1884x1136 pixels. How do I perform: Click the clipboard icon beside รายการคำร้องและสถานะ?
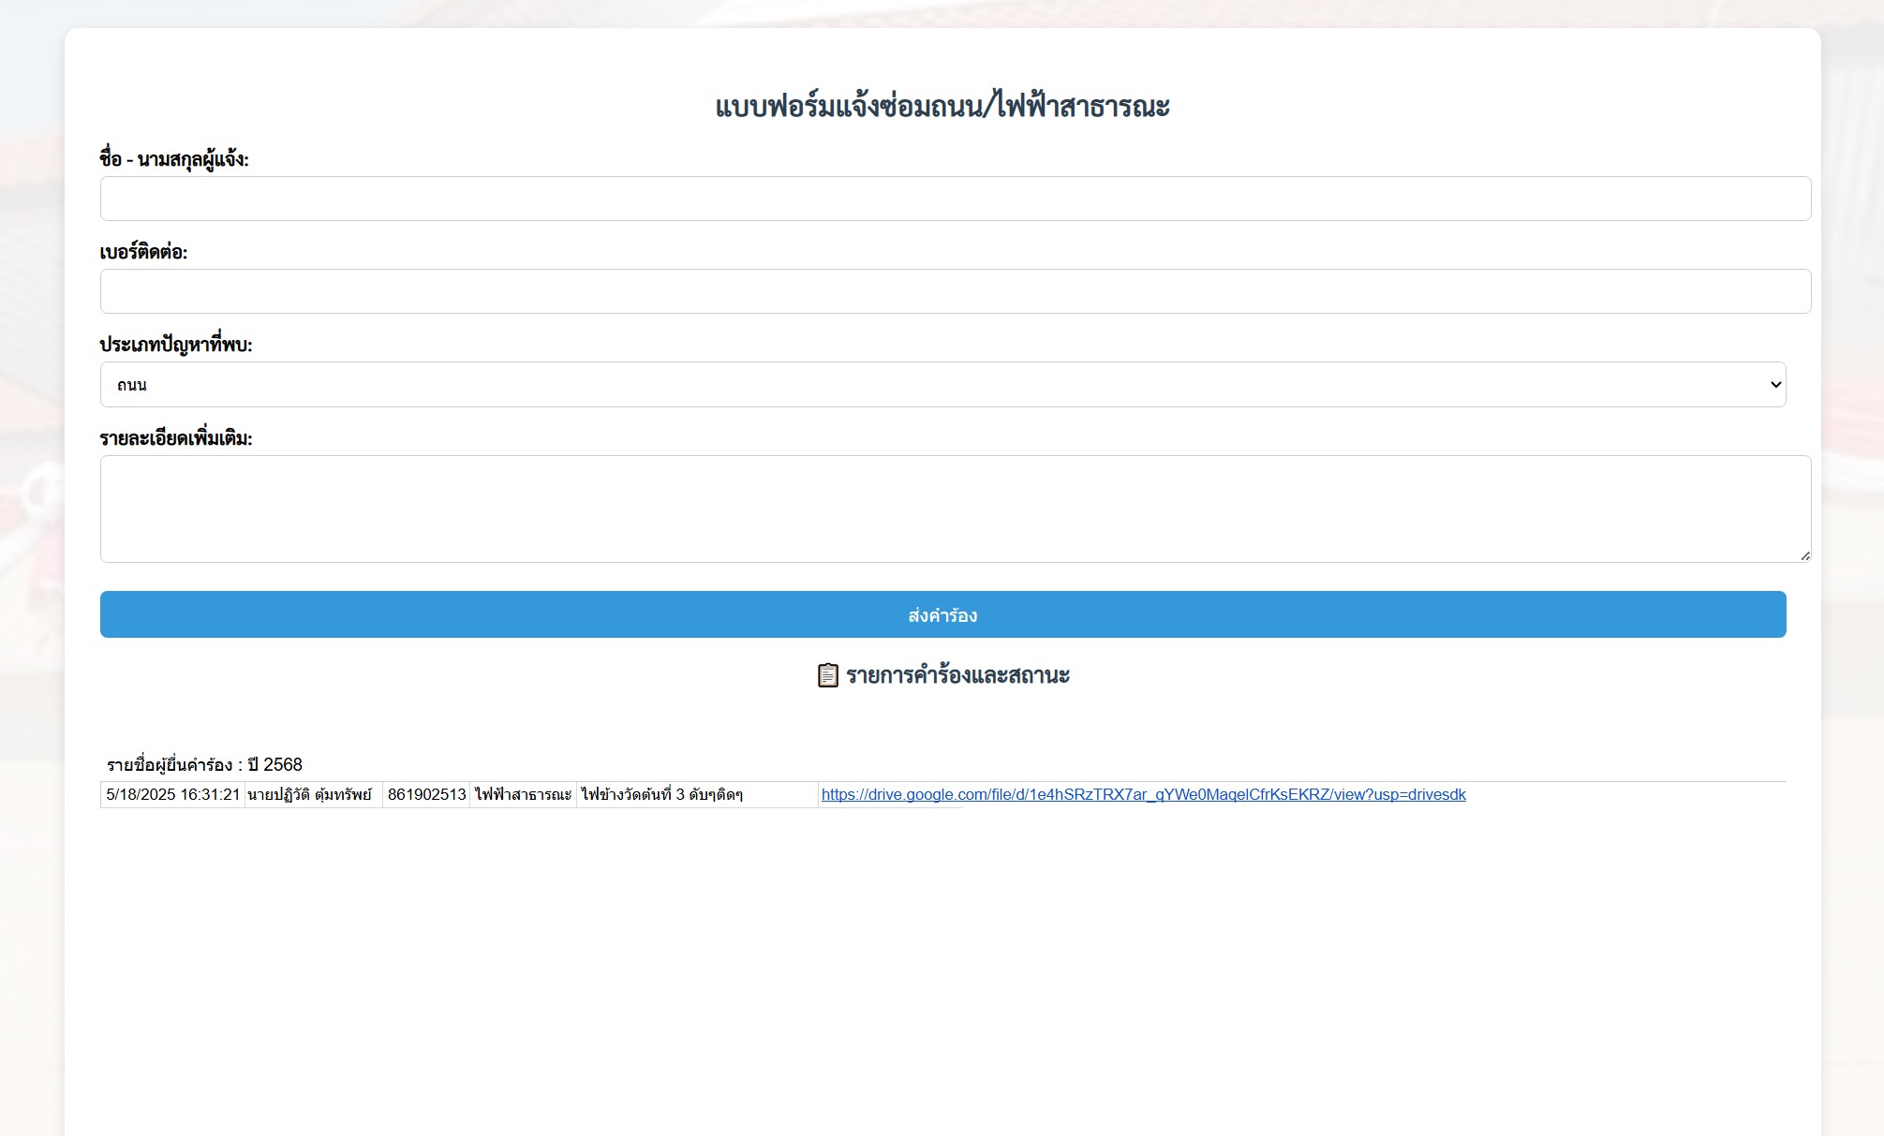click(x=827, y=675)
